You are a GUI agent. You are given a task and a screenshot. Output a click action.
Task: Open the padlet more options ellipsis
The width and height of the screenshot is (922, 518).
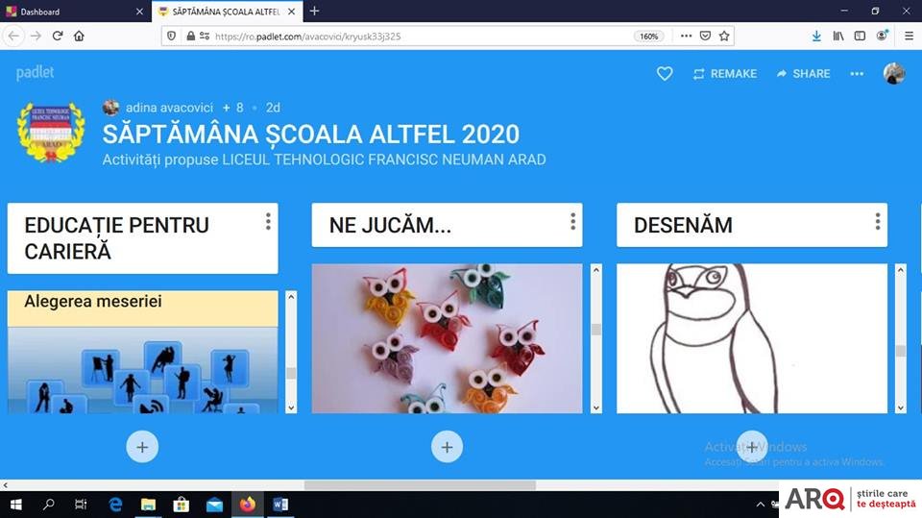[857, 74]
